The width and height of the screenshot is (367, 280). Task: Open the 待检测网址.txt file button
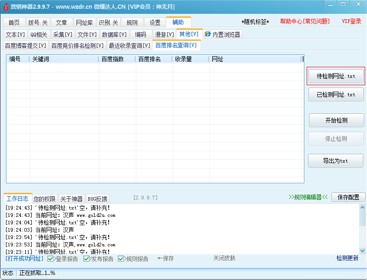tap(336, 76)
